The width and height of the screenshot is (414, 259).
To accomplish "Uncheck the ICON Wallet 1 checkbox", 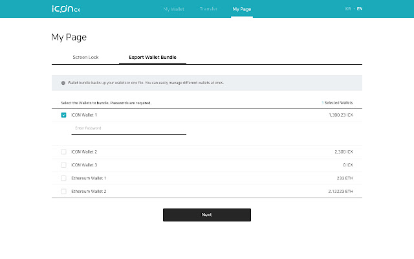I will click(63, 115).
